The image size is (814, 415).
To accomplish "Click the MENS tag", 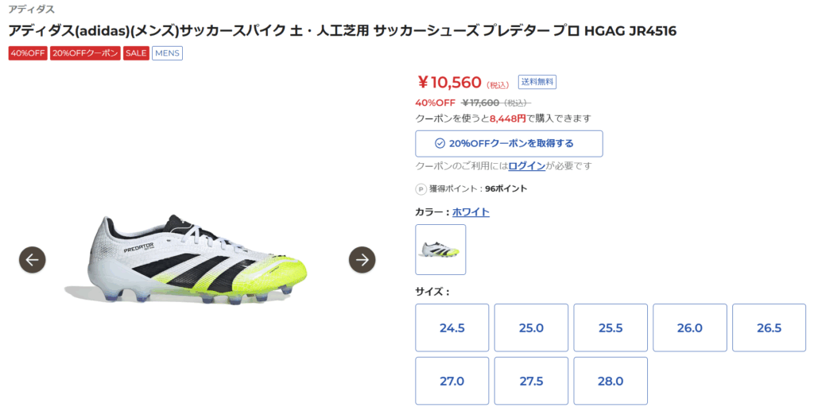I will click(x=167, y=53).
